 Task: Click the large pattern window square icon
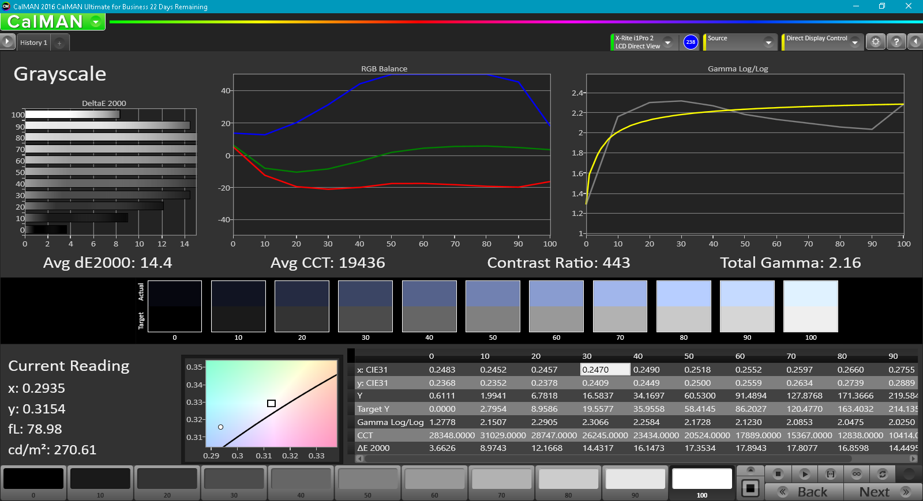point(750,488)
